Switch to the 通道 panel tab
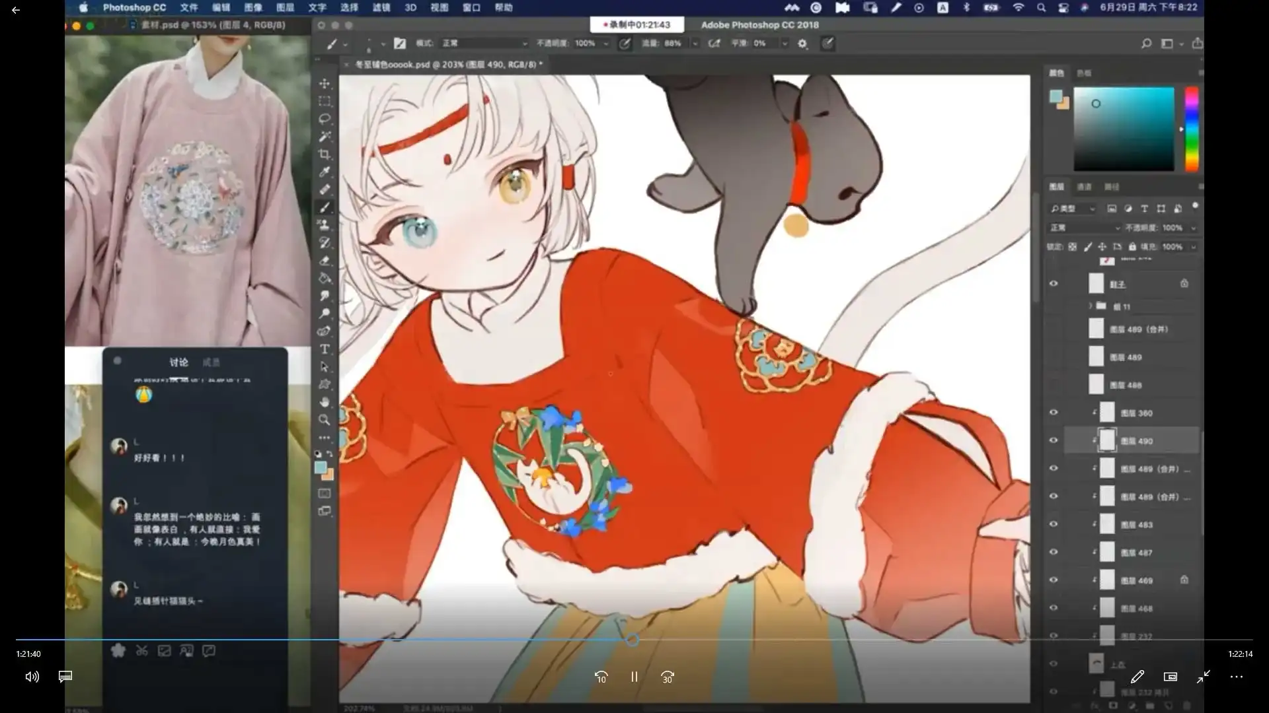Viewport: 1269px width, 713px height. click(x=1085, y=187)
